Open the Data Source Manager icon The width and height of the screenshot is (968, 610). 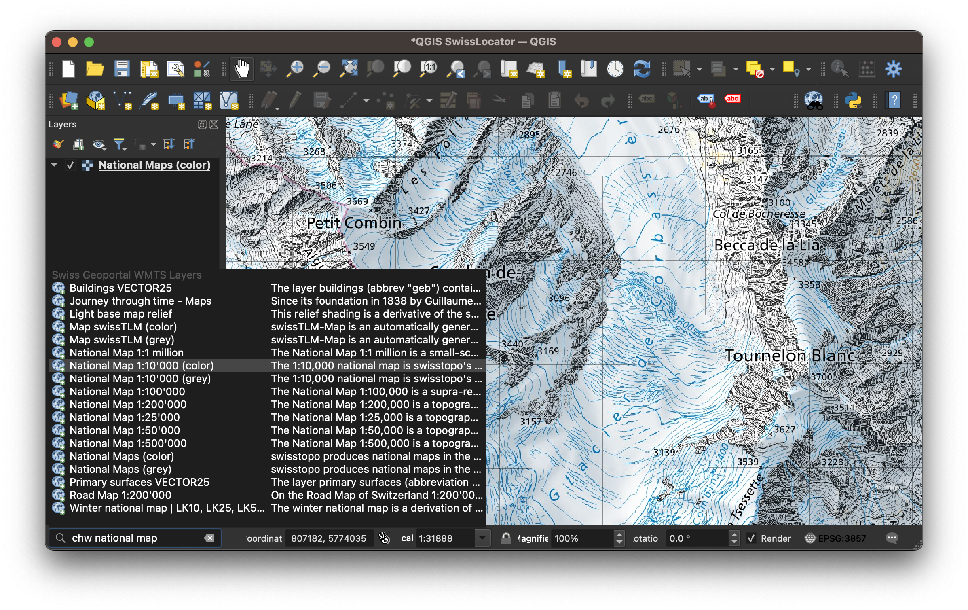[x=69, y=100]
